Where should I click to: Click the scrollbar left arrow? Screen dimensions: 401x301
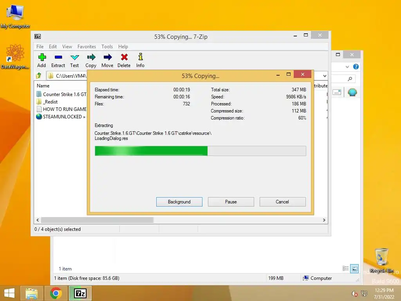click(x=38, y=220)
